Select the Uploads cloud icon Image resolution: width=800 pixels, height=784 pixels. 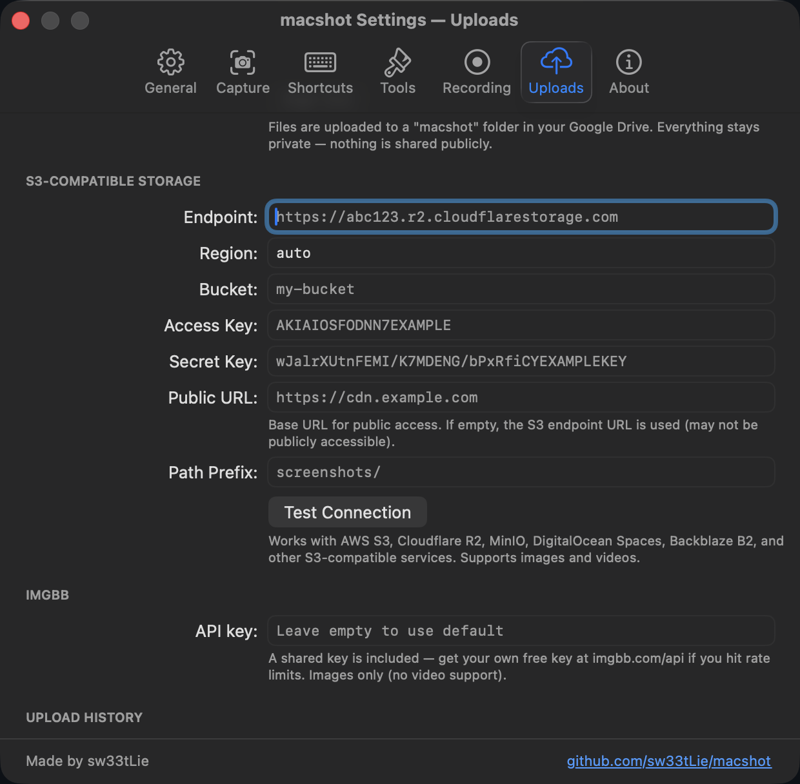556,61
